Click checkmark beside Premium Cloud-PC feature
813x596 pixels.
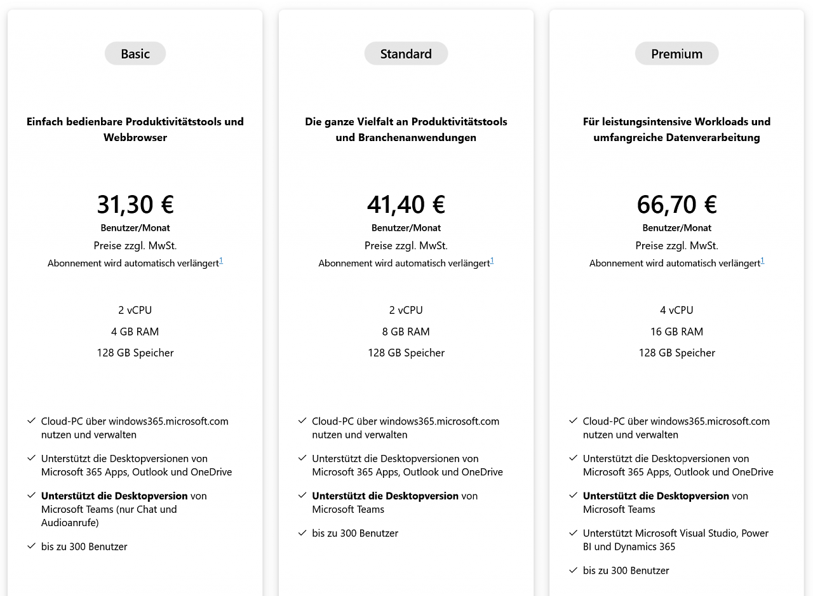pos(573,421)
